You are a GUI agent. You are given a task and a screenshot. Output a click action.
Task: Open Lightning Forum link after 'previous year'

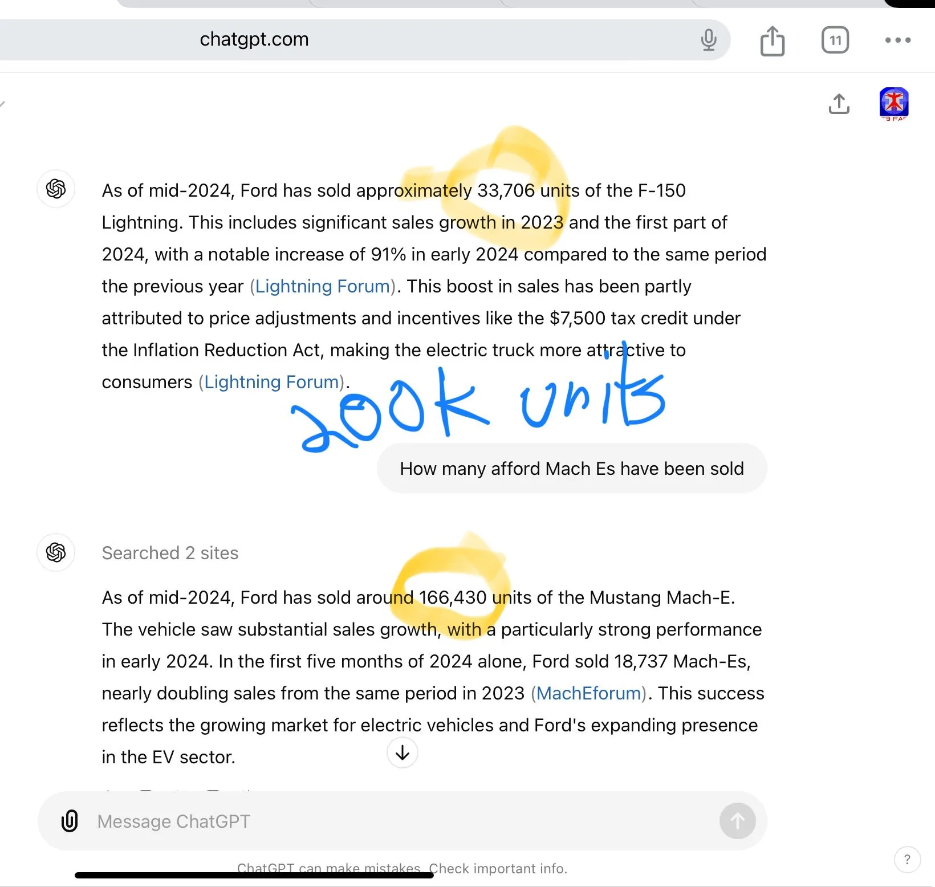(x=323, y=286)
